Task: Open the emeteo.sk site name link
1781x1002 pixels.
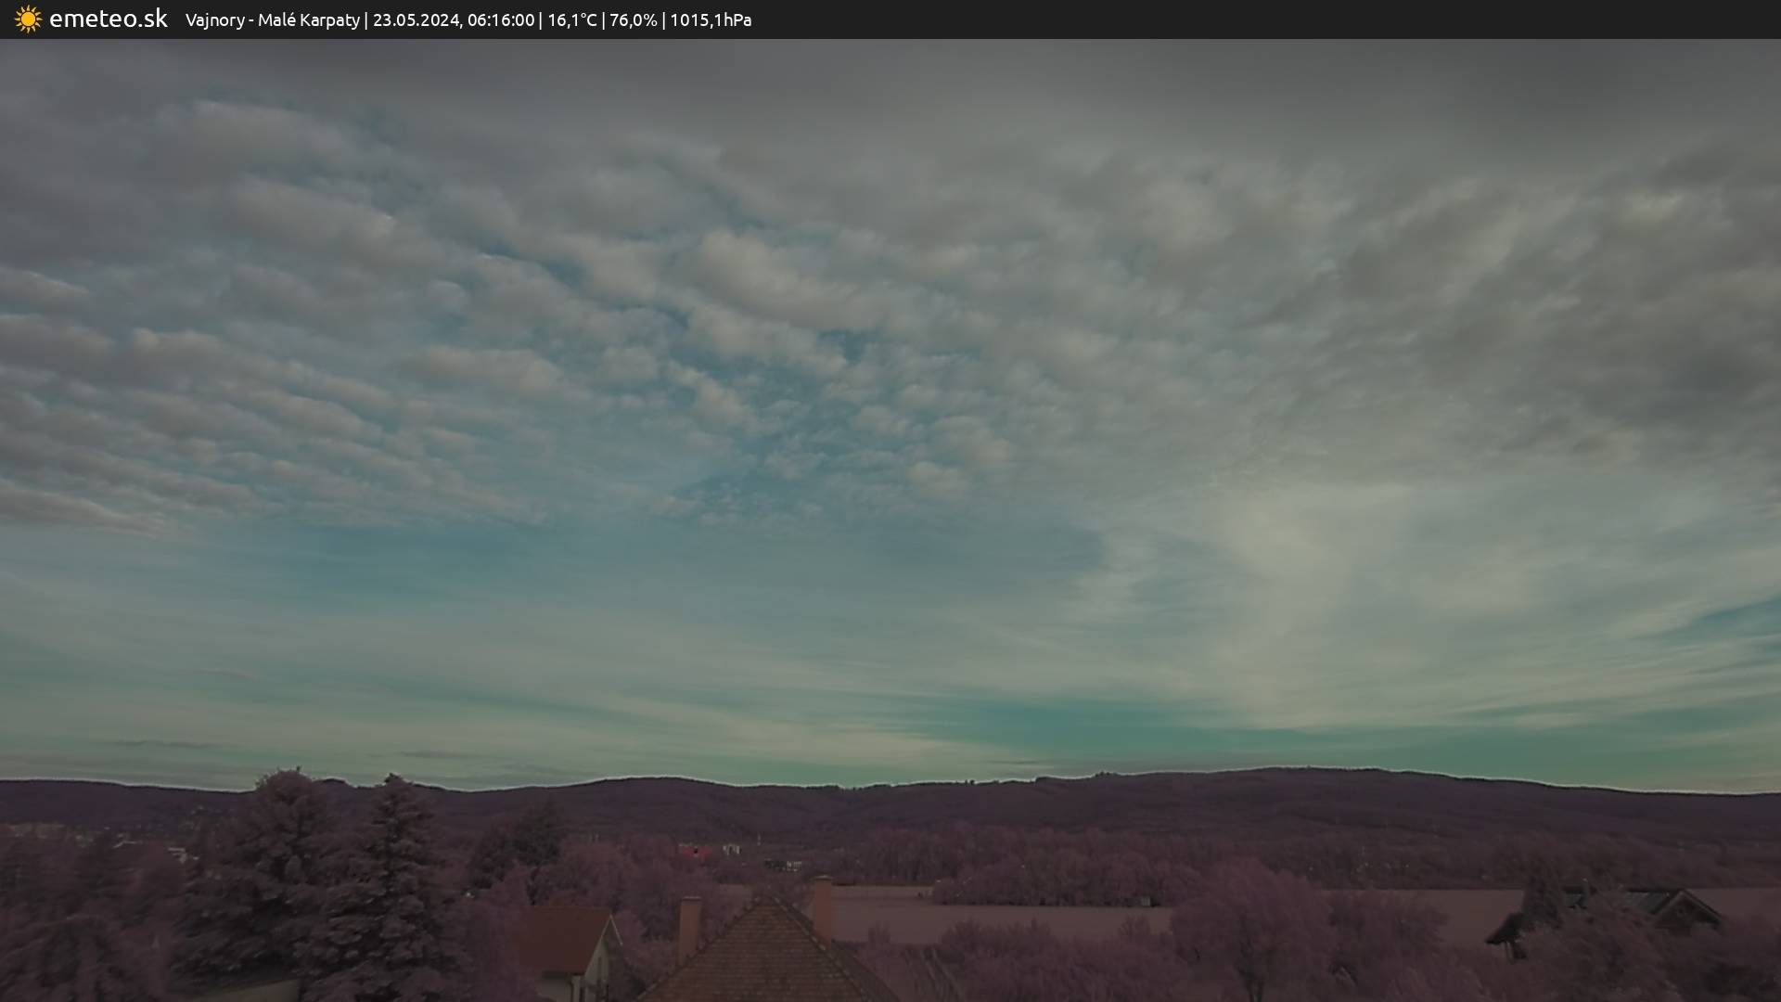Action: 108,19
